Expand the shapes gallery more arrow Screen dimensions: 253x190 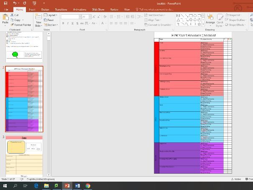[x=203, y=24]
